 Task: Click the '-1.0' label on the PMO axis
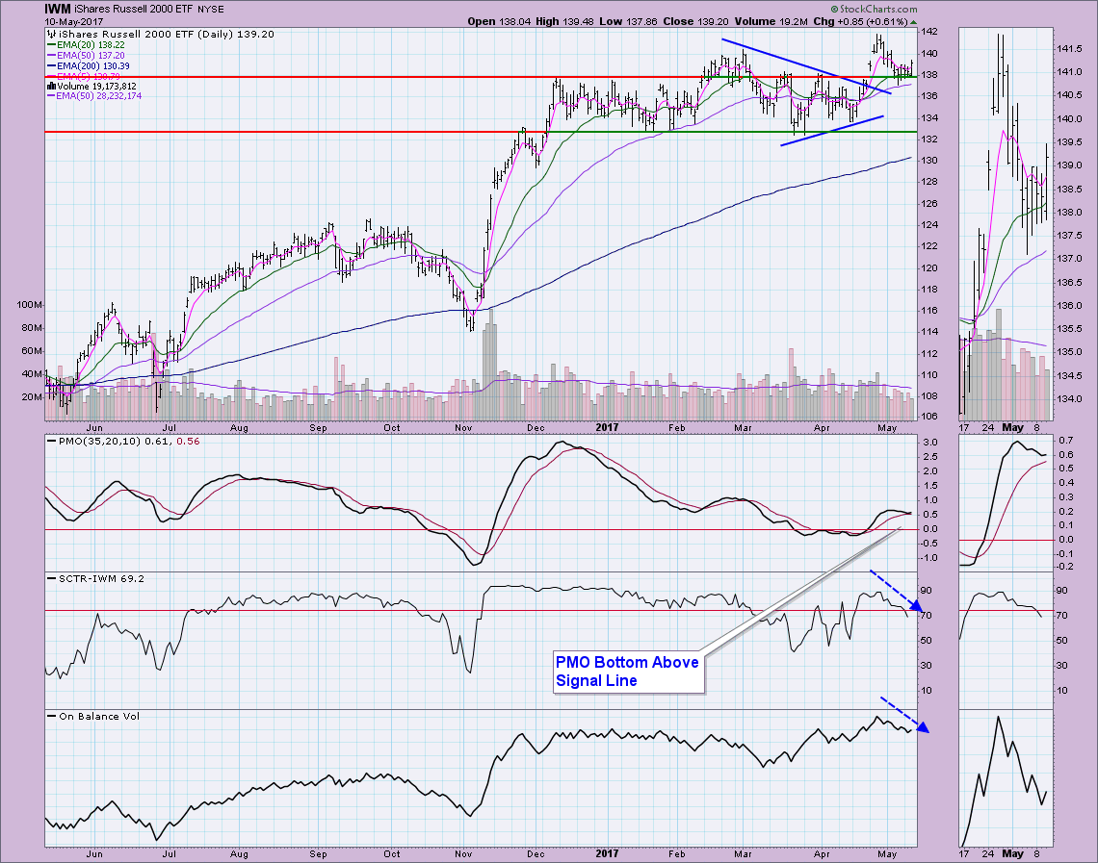coord(928,558)
